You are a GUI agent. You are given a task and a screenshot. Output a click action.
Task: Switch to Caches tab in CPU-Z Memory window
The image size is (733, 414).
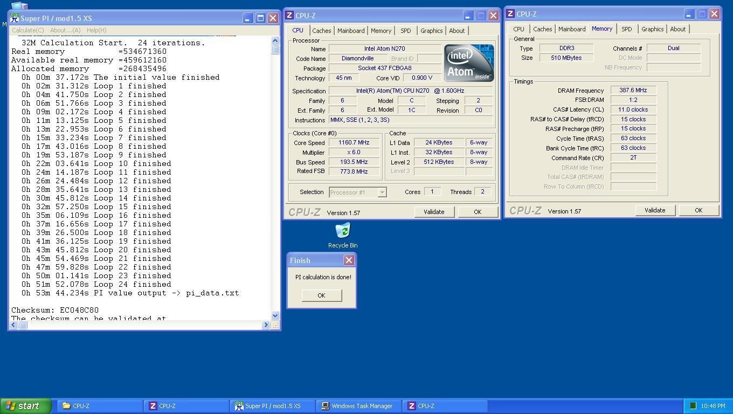pyautogui.click(x=542, y=29)
